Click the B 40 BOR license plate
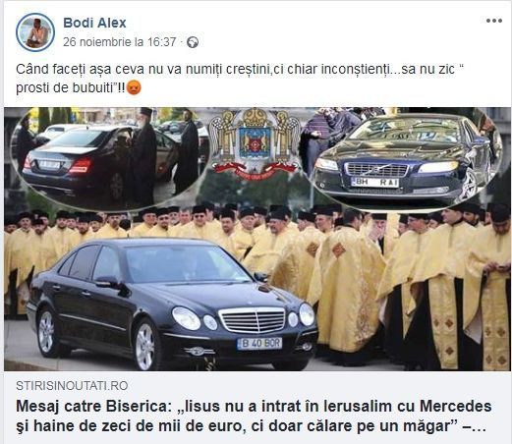Screen dimensions: 512x444 tap(259, 344)
